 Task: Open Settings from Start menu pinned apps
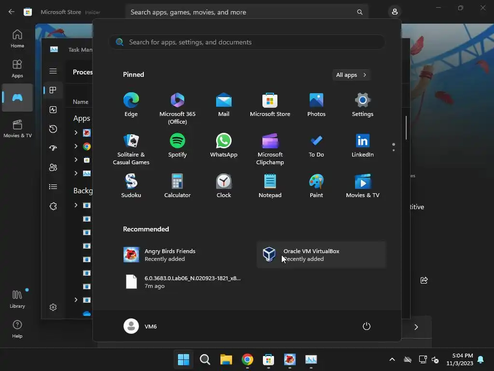point(363,105)
